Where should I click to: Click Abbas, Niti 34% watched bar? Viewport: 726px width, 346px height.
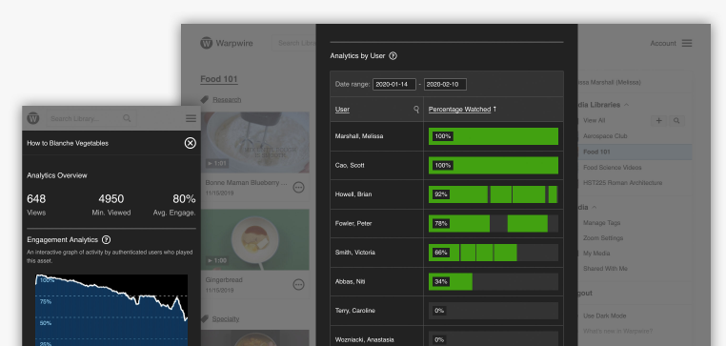(494, 281)
